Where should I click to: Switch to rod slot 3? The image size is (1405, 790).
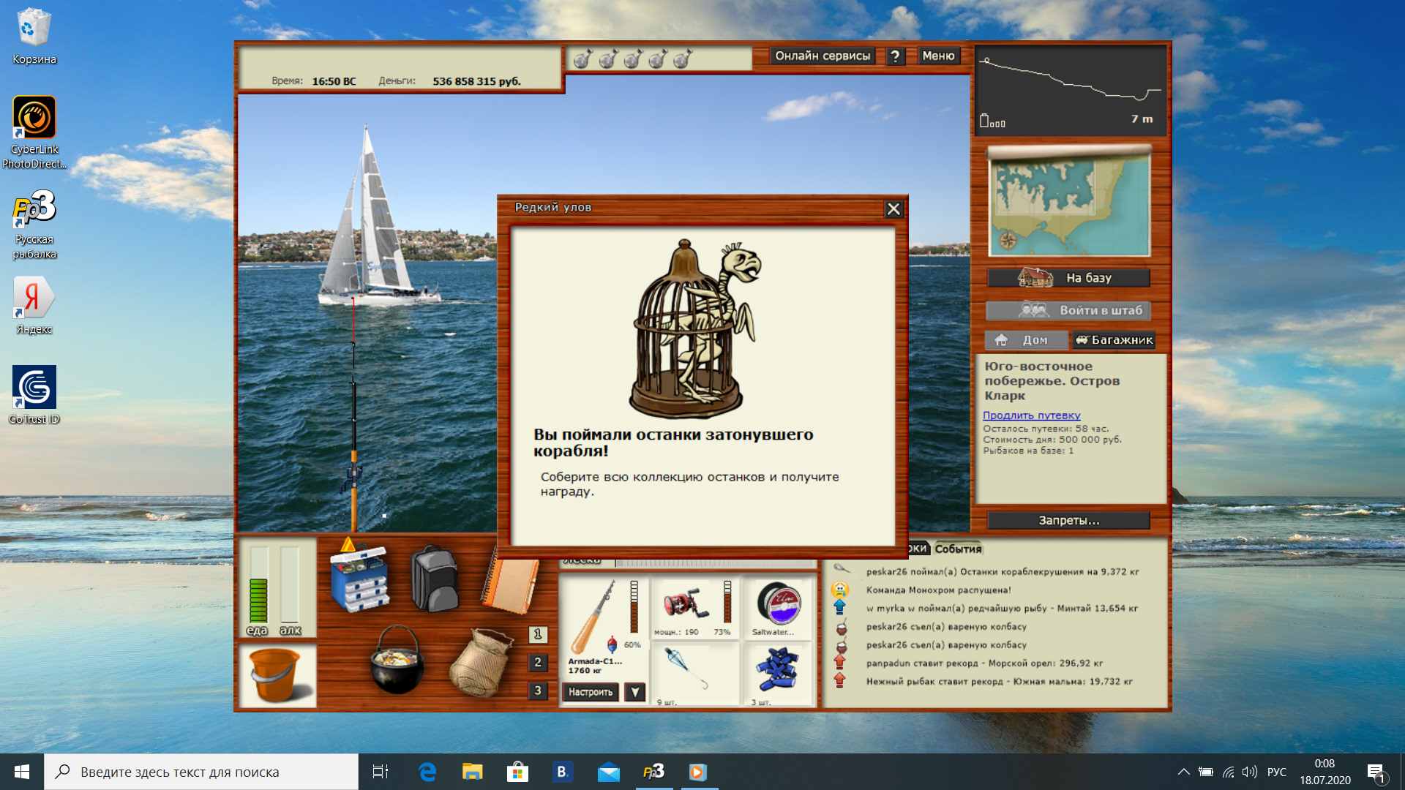click(x=538, y=691)
